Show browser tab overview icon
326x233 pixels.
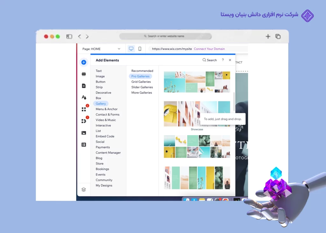tap(278, 36)
